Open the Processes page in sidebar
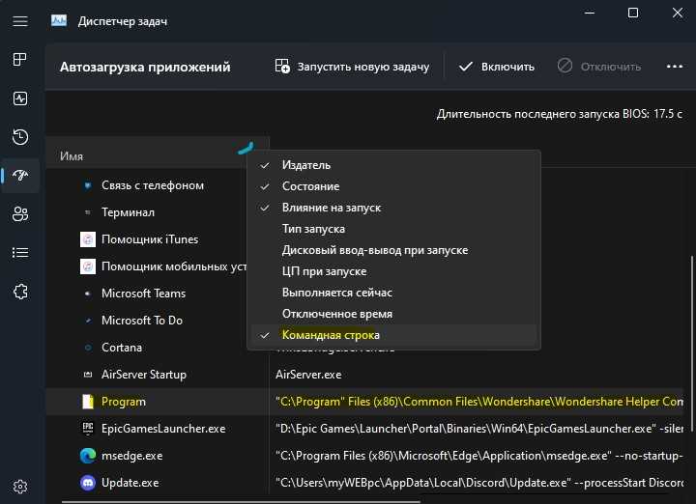 click(20, 59)
